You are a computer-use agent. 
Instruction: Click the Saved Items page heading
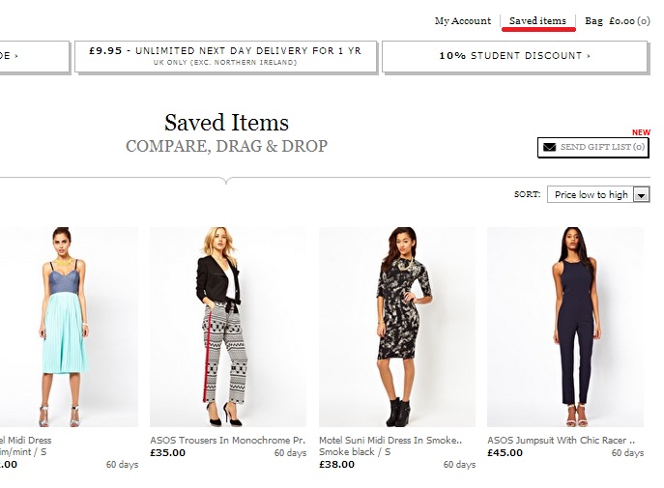coord(226,123)
